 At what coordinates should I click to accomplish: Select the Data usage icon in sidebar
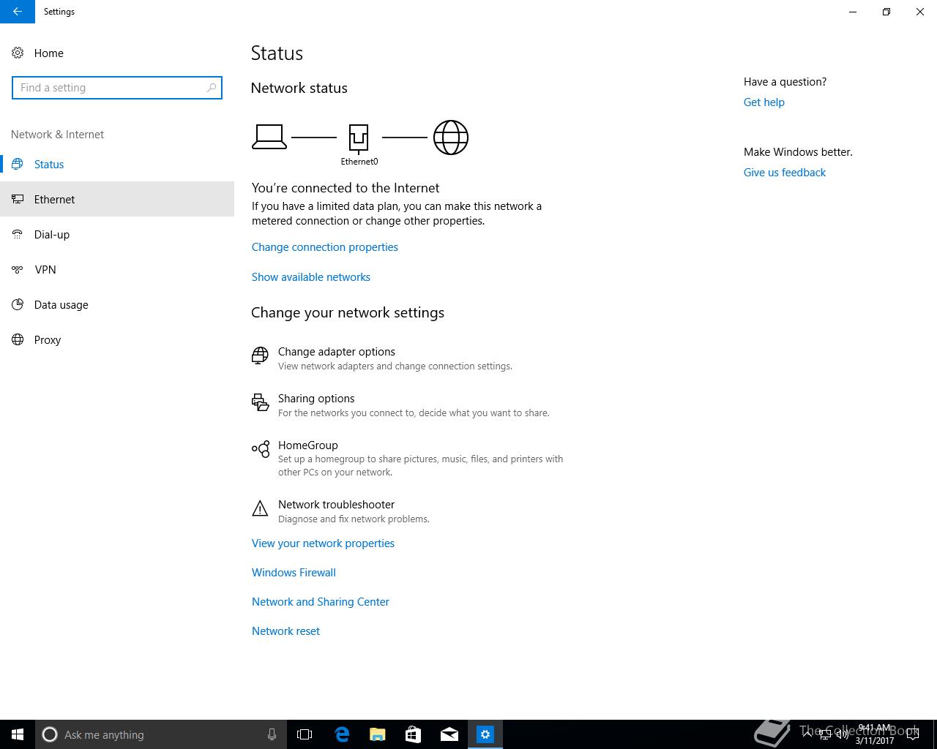[18, 304]
